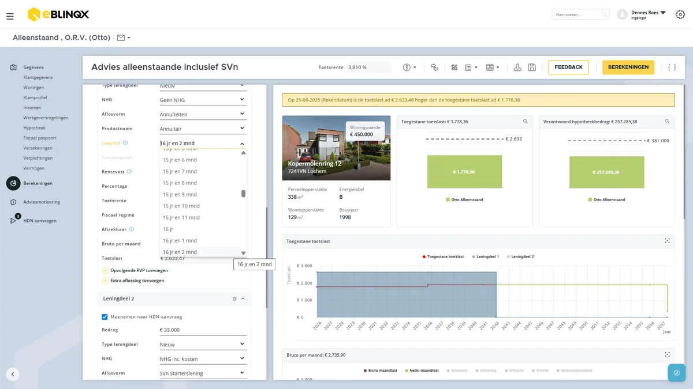Click Opvolgende RVP toevoegen
Image resolution: width=693 pixels, height=389 pixels.
point(135,270)
